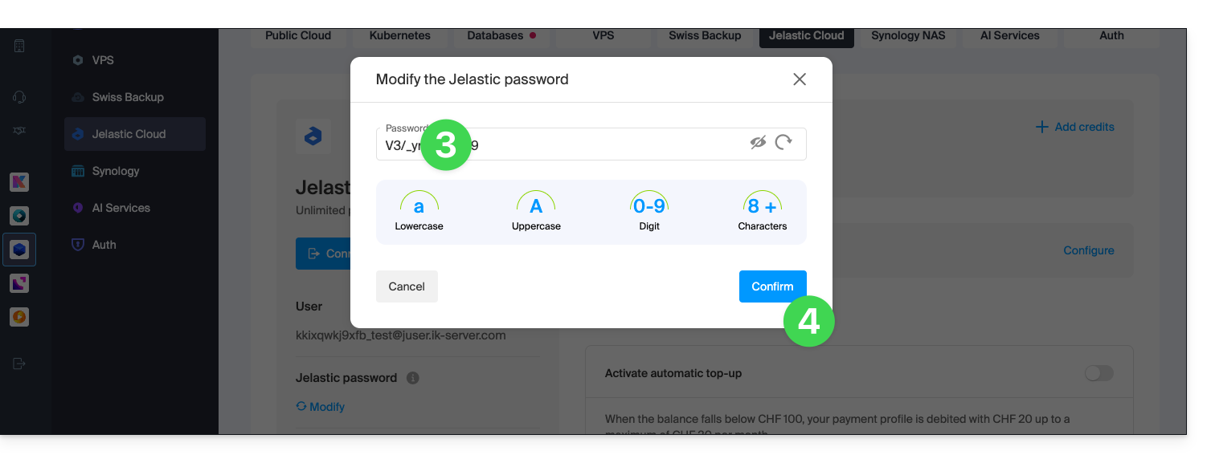1215x463 pixels.
Task: Confirm the new Jelastic password
Action: point(772,286)
